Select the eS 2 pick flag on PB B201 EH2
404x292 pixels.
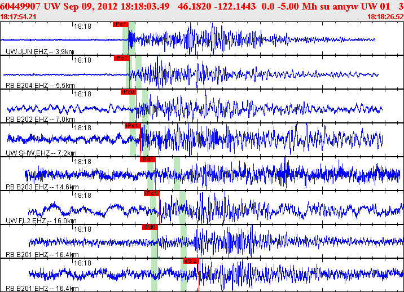pos(191,261)
